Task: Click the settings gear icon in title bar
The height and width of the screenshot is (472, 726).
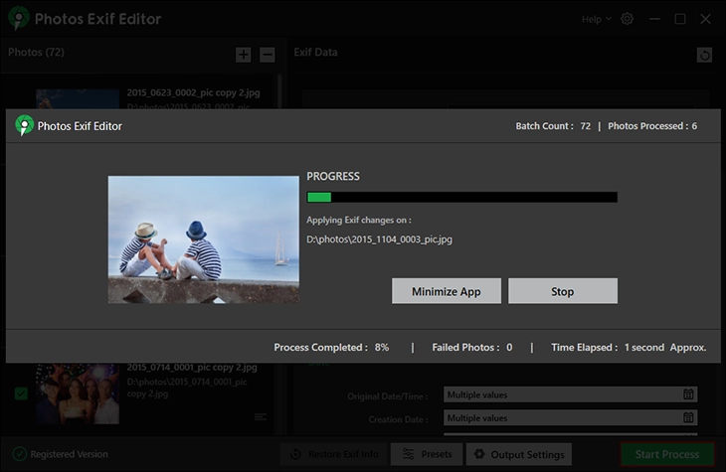Action: pyautogui.click(x=627, y=19)
